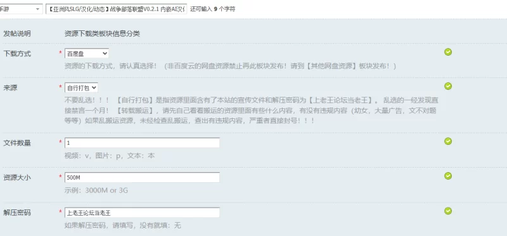
Task: Click the green checkmark for 下载方式
Action: pyautogui.click(x=448, y=52)
